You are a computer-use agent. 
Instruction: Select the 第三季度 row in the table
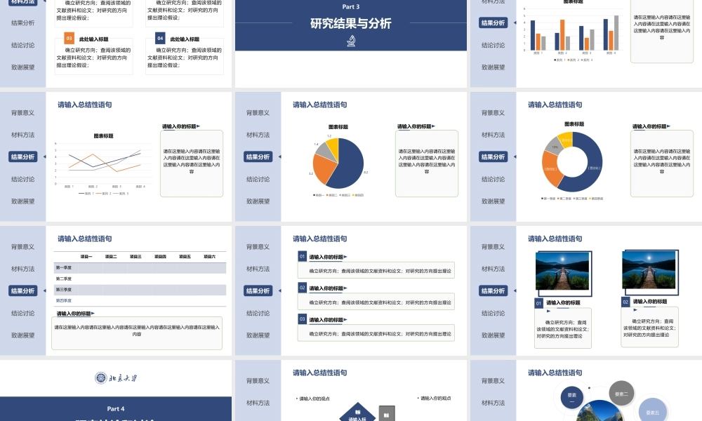click(x=140, y=290)
